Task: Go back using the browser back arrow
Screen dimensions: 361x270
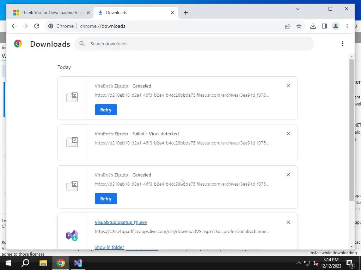Action: pyautogui.click(x=14, y=26)
